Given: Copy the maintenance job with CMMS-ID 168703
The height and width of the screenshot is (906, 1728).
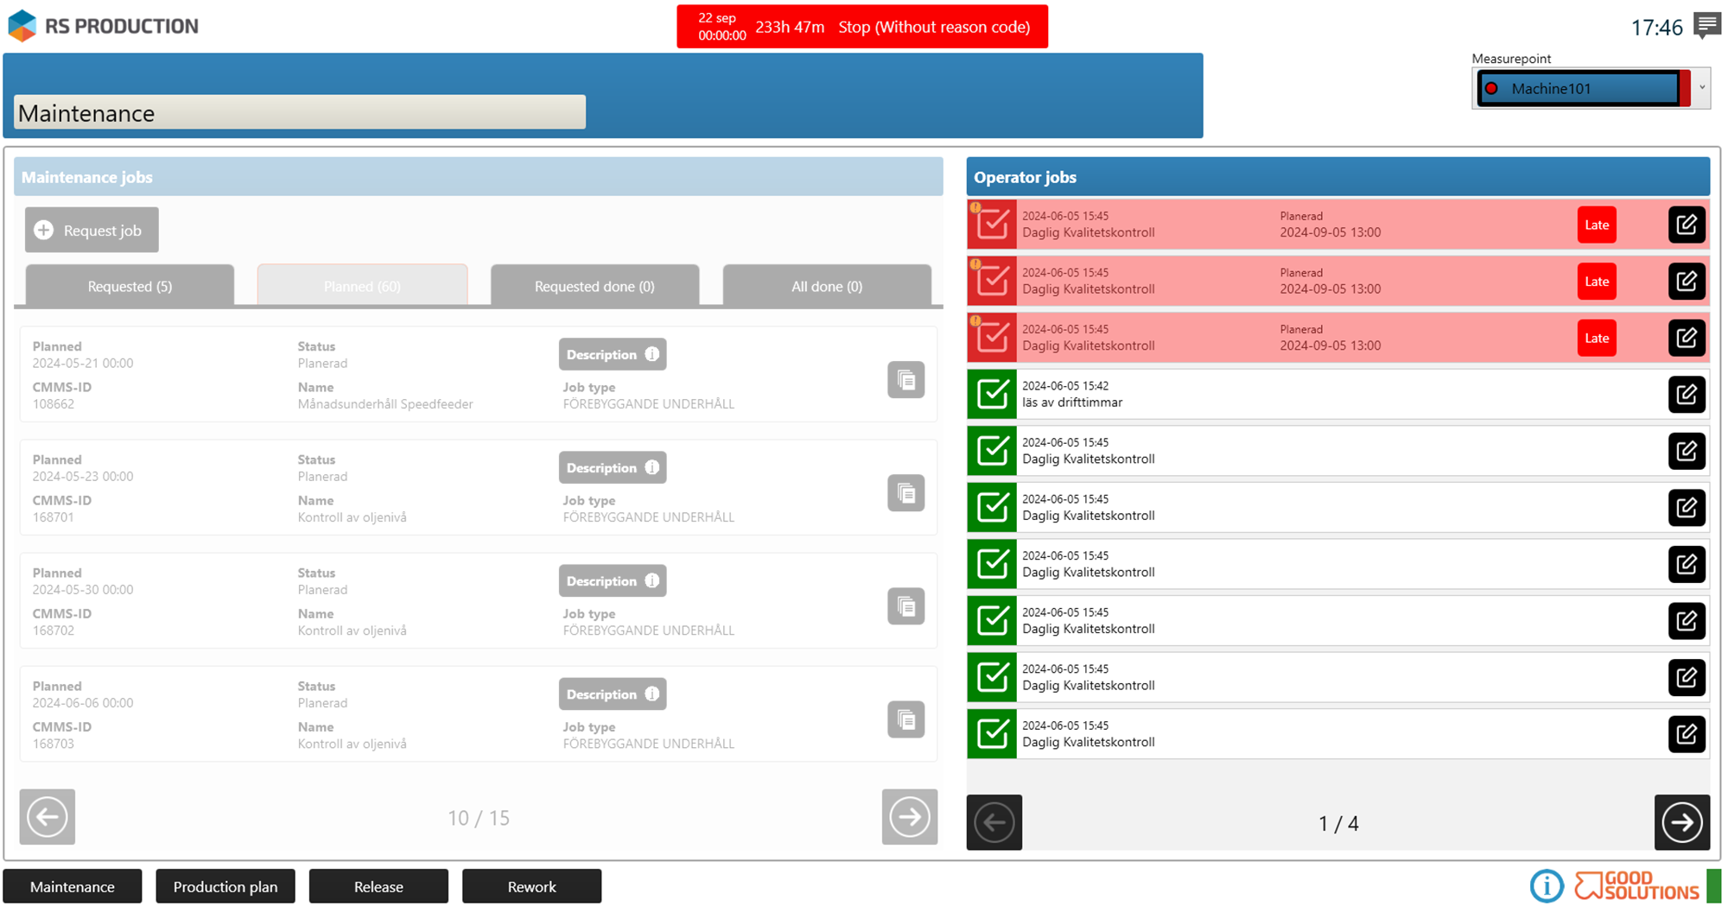Looking at the screenshot, I should [x=905, y=719].
